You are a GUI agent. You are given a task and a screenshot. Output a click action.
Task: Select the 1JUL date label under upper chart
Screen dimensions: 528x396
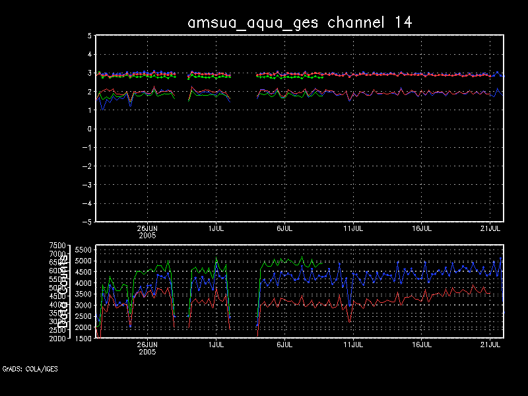216,228
